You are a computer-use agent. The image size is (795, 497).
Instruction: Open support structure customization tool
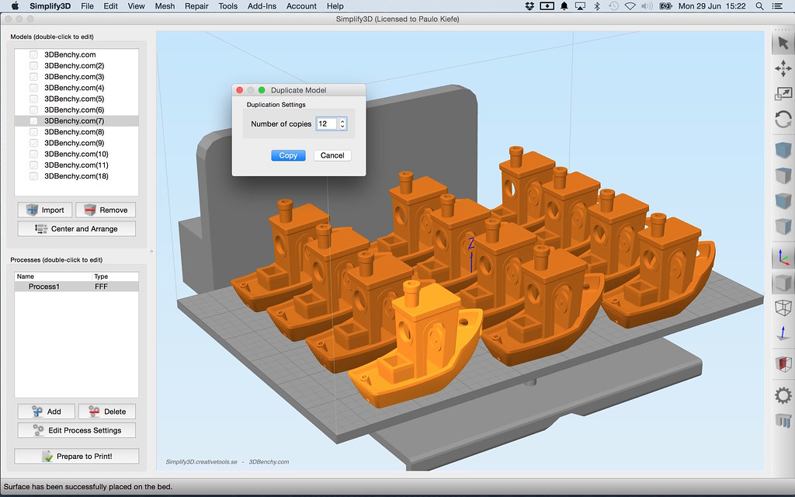point(783,420)
